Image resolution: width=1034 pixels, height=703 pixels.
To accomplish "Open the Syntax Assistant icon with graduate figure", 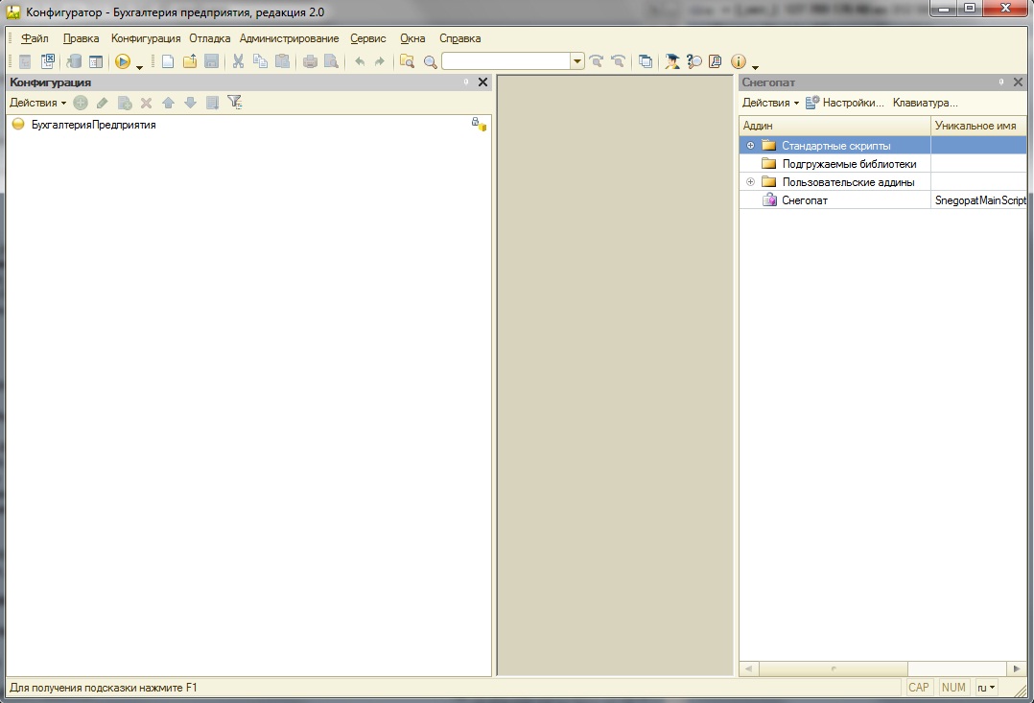I will coord(672,61).
